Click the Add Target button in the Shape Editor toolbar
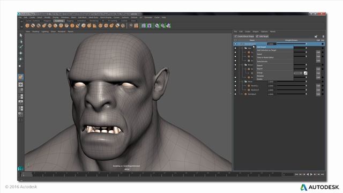Viewport: 343px width, 193px height. (x=262, y=36)
